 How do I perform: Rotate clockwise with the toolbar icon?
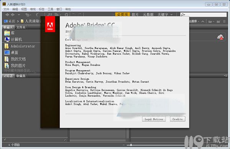[79, 14]
